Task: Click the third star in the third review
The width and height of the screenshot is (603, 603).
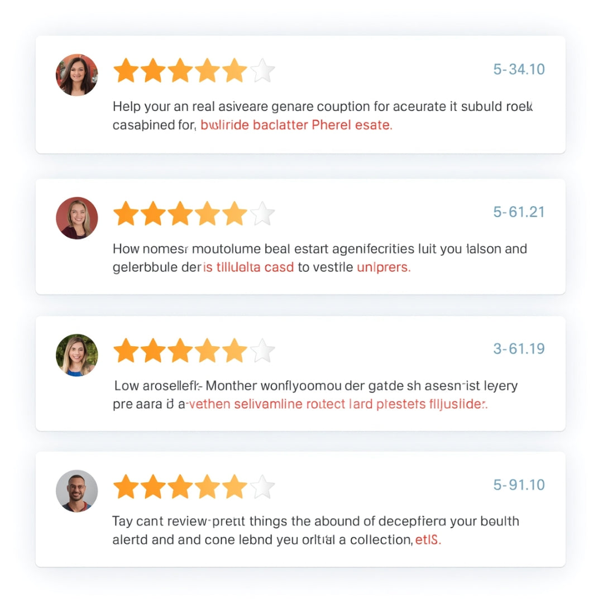Action: click(x=180, y=350)
